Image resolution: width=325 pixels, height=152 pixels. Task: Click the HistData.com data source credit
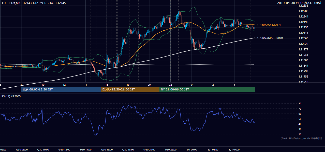coord(302,138)
